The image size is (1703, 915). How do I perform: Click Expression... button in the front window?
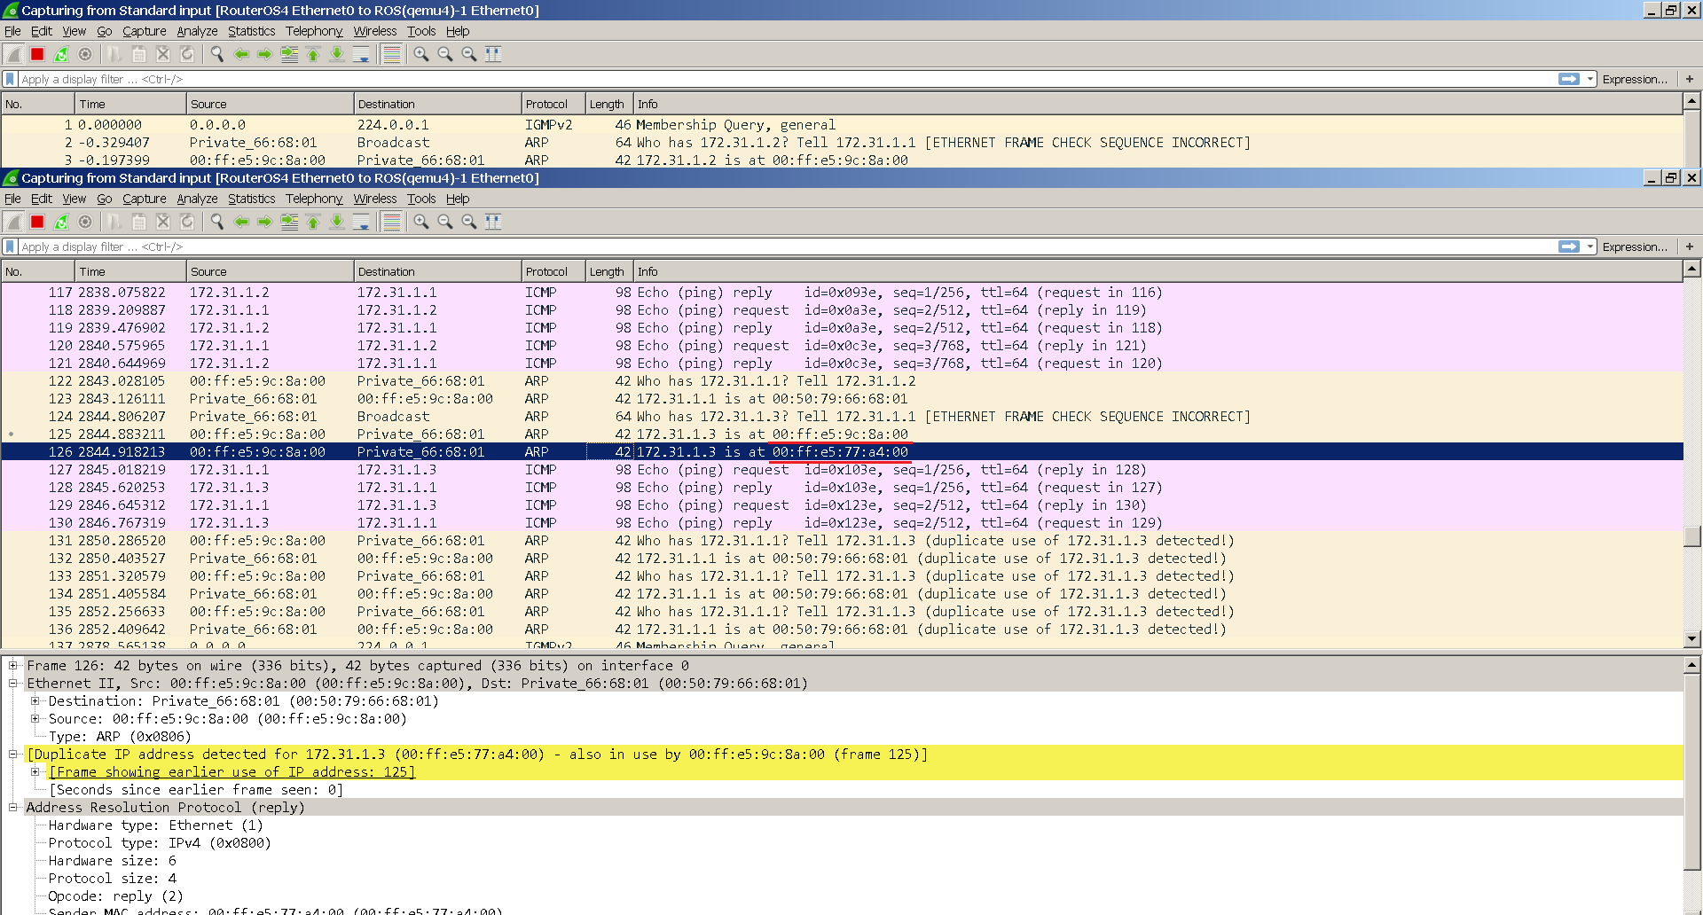click(1635, 246)
